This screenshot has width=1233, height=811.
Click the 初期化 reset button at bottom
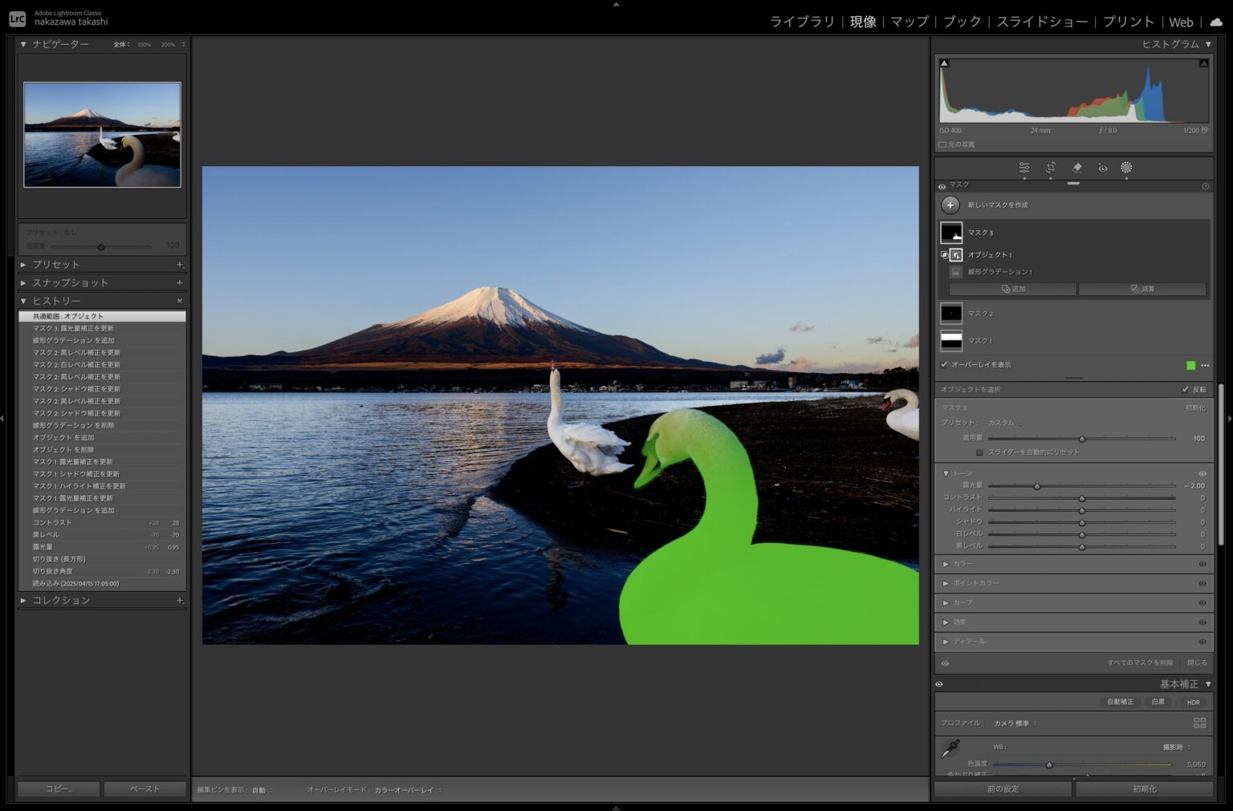[x=1144, y=789]
